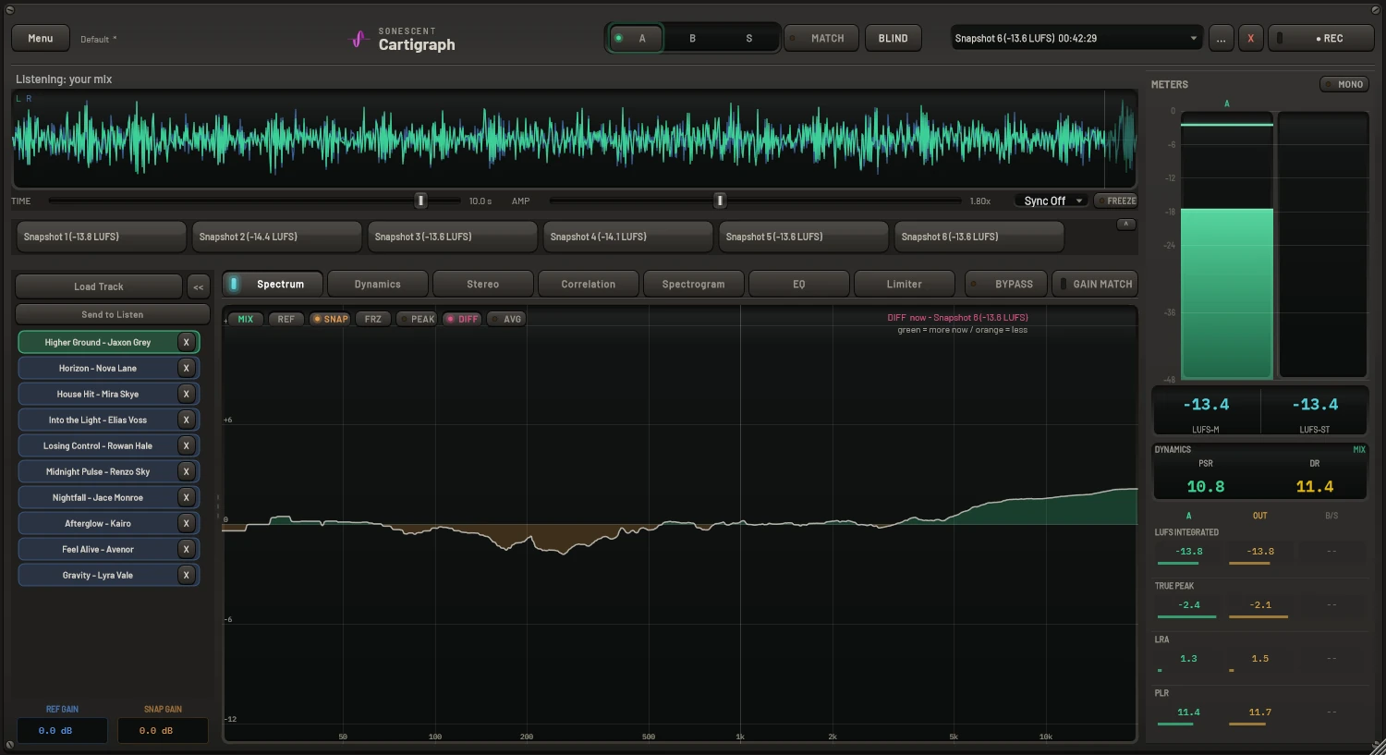
Task: Start recording with REC button
Action: pyautogui.click(x=1320, y=38)
